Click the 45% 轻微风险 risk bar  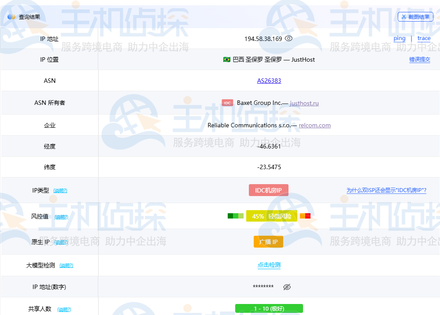271,216
